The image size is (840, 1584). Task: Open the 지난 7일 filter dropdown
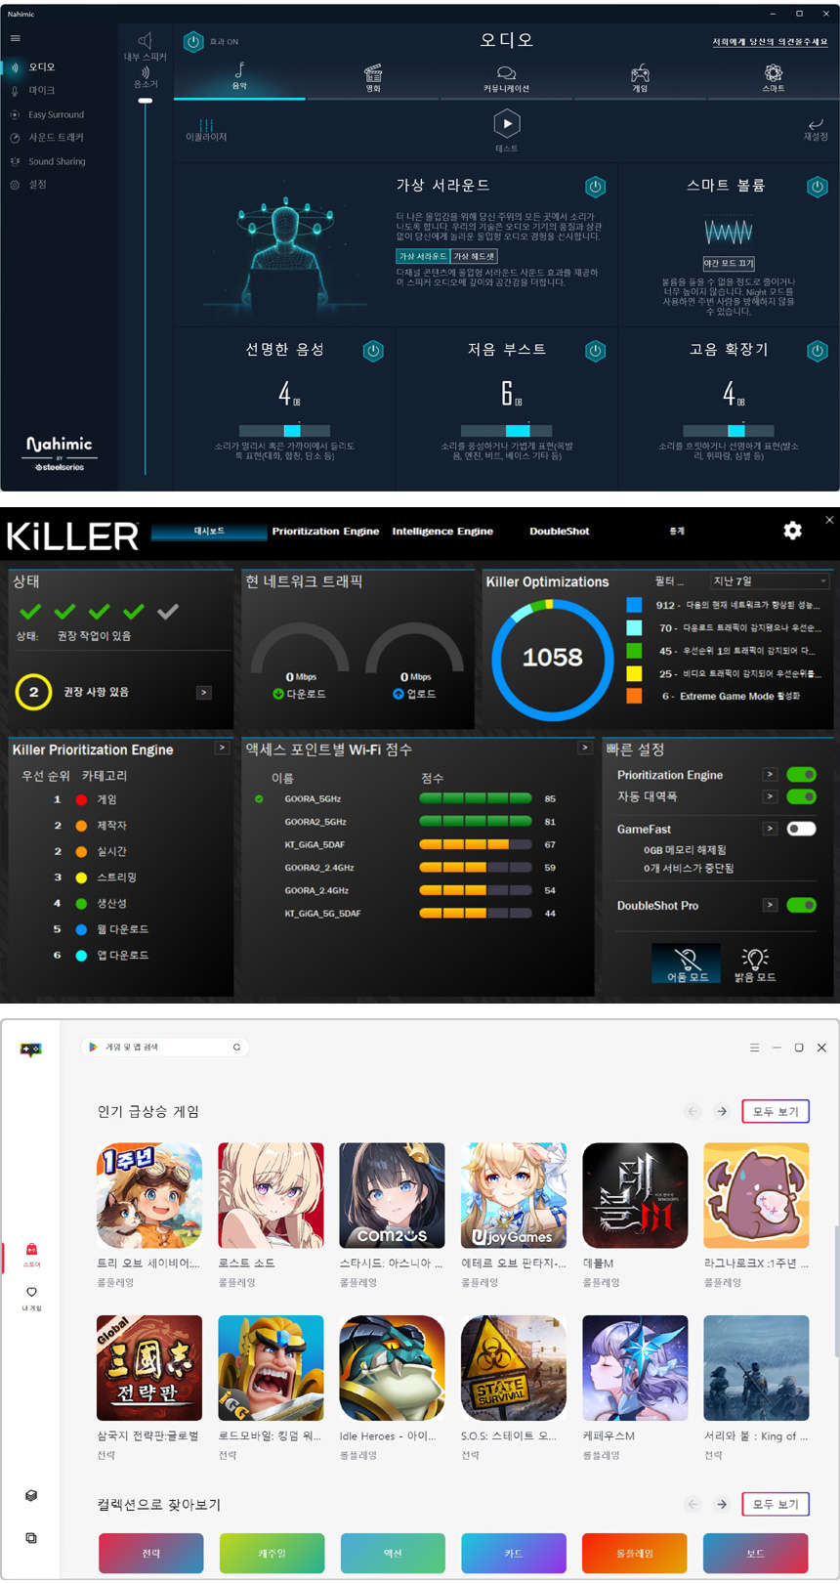point(770,581)
